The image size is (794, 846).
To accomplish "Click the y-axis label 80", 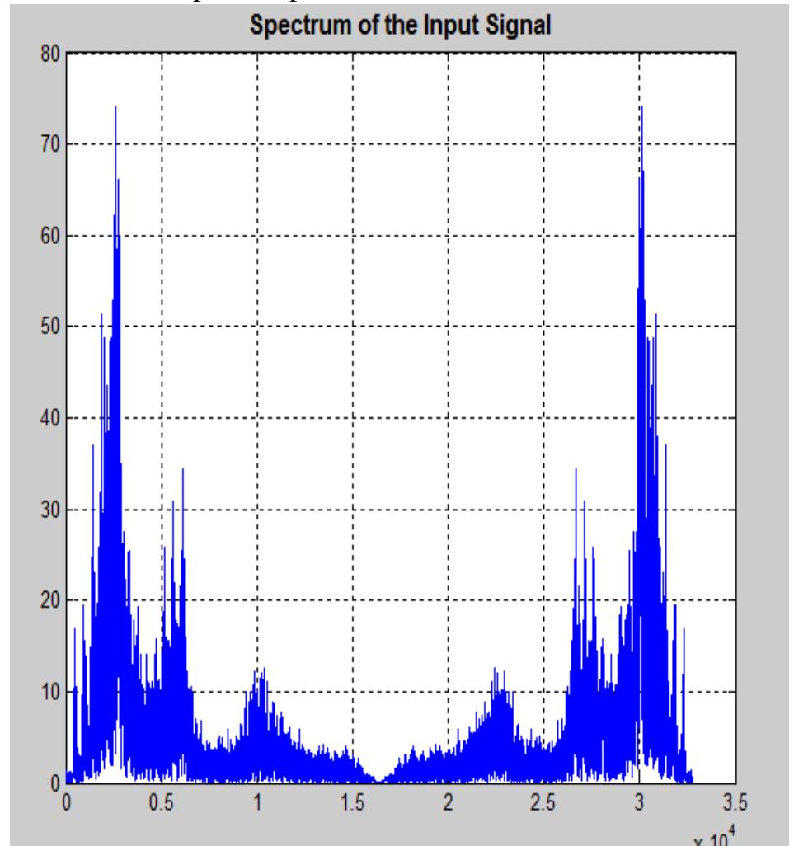I will pyautogui.click(x=50, y=54).
